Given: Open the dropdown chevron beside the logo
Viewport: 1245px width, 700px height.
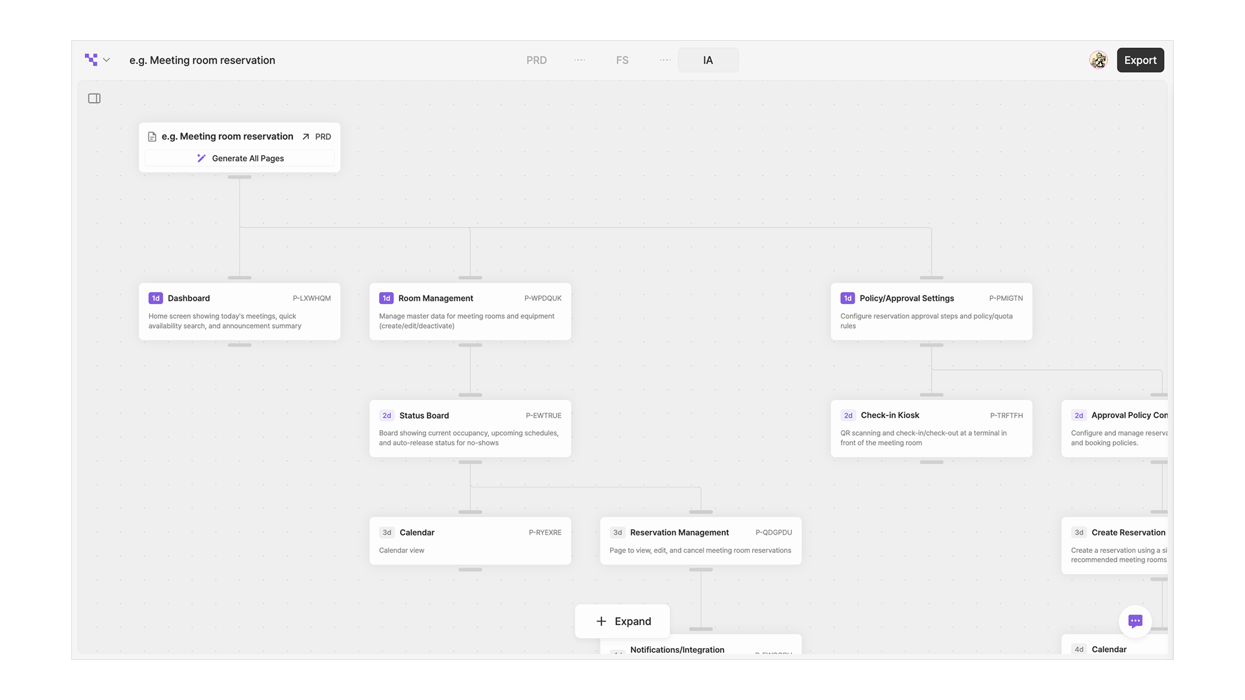Looking at the screenshot, I should 106,60.
